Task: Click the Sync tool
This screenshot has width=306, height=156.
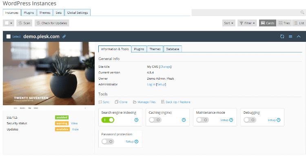Action: click(x=104, y=102)
